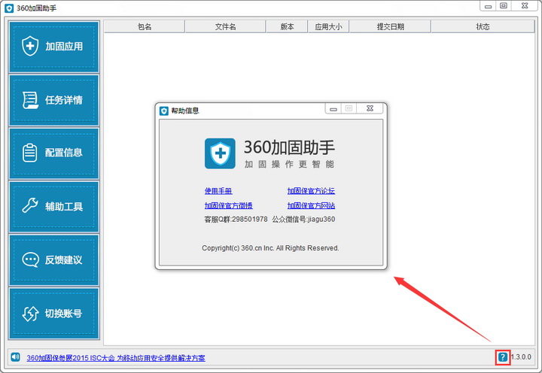The image size is (542, 373).
Task: Open the 辅助工具 wrench panel
Action: [x=54, y=207]
